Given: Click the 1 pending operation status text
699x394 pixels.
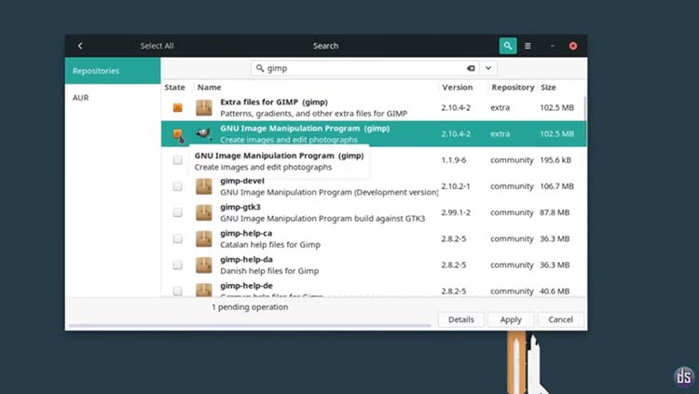Looking at the screenshot, I should (x=250, y=307).
